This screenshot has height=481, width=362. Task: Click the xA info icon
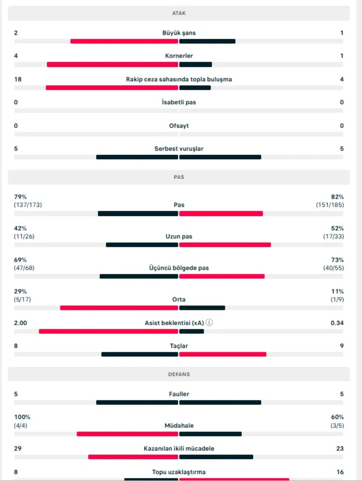(x=209, y=322)
